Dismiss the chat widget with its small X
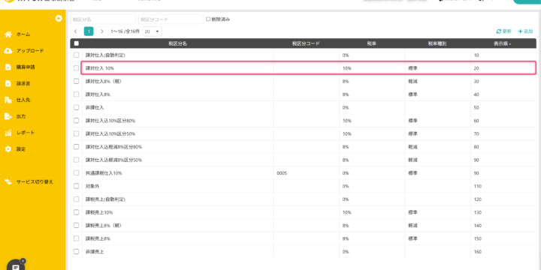The image size is (541, 270). click(23, 261)
